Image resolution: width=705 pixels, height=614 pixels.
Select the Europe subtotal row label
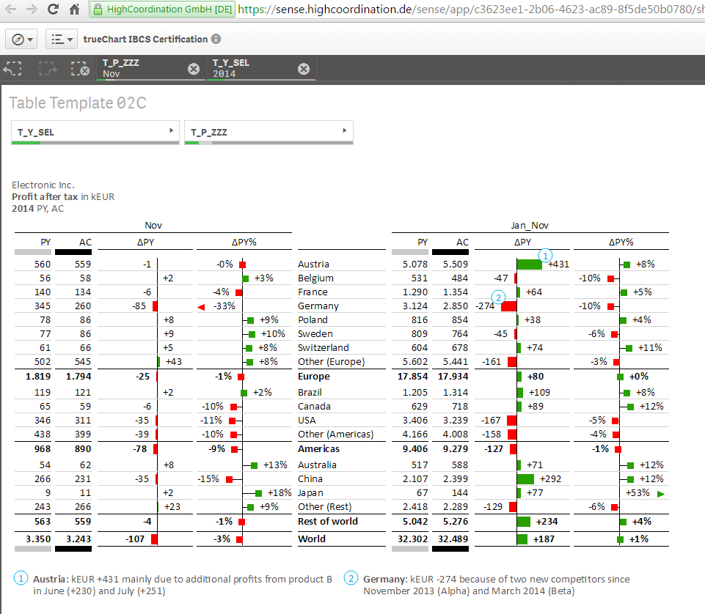314,377
